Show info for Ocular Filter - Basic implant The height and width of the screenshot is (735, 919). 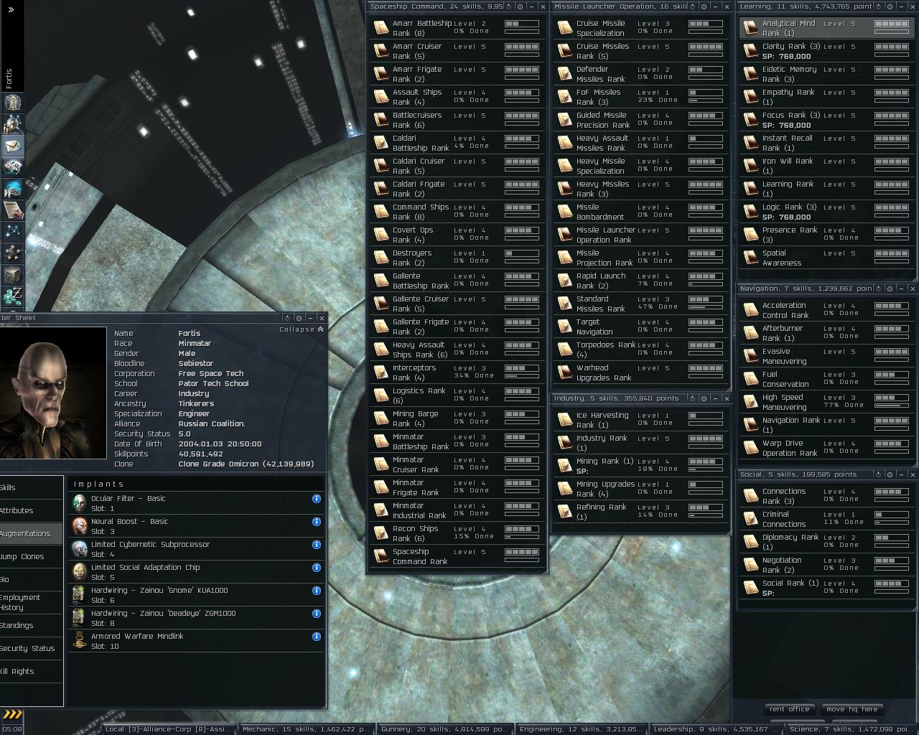pyautogui.click(x=316, y=499)
